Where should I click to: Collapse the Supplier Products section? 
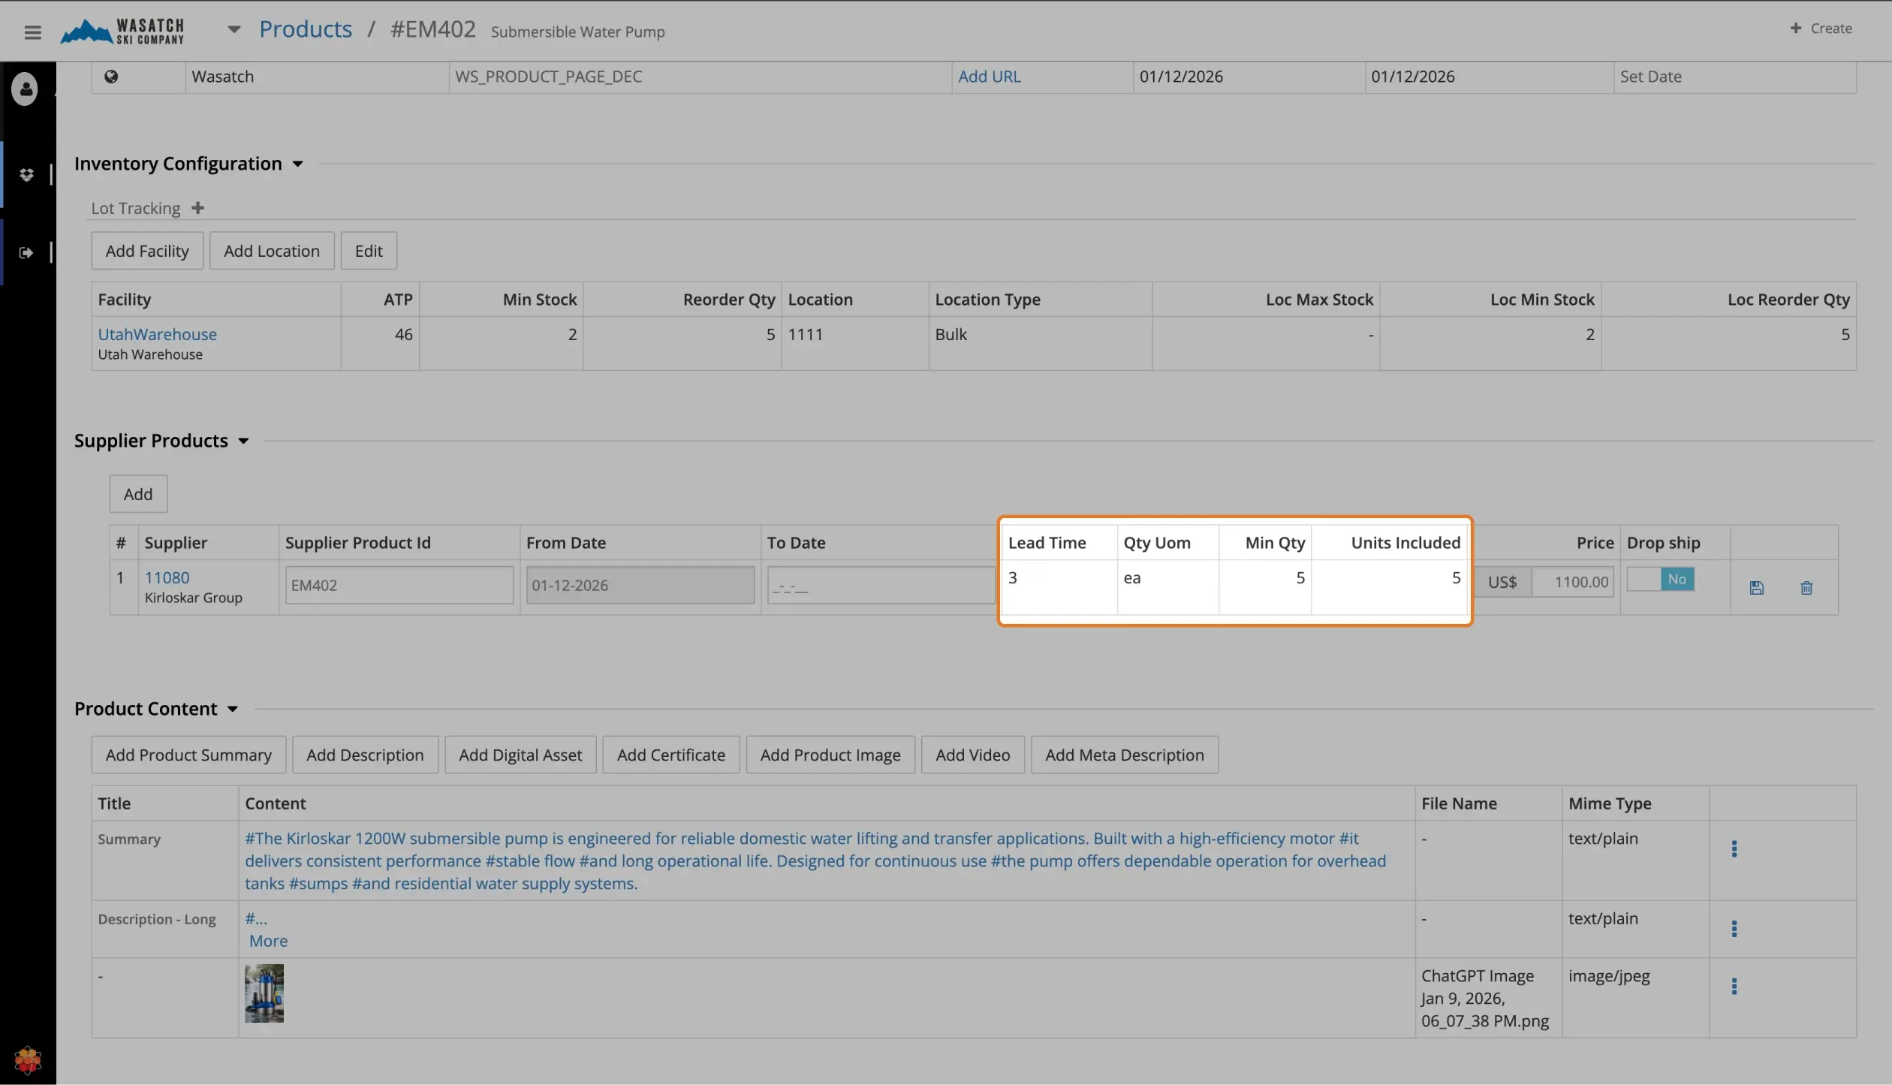(243, 441)
